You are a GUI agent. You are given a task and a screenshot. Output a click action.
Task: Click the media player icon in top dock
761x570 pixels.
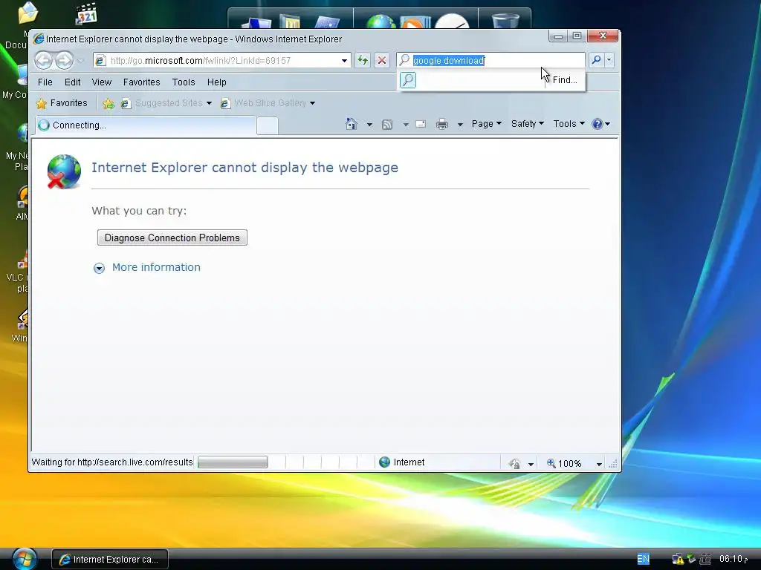415,22
